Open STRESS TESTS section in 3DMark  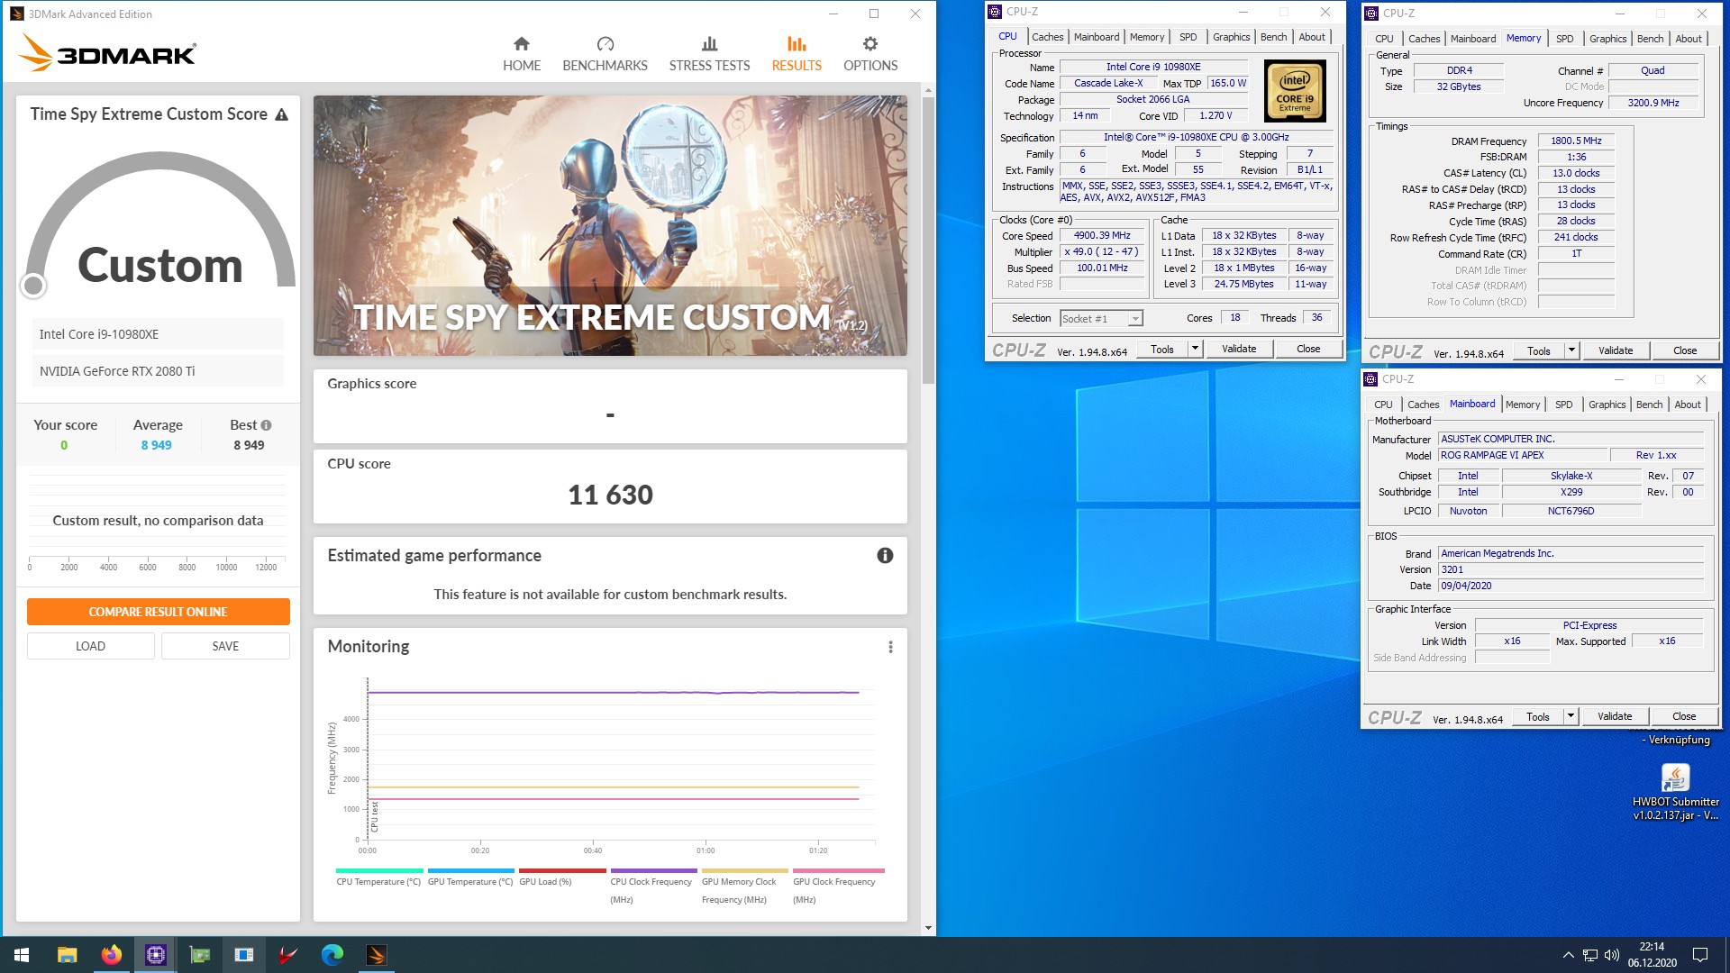pyautogui.click(x=709, y=54)
